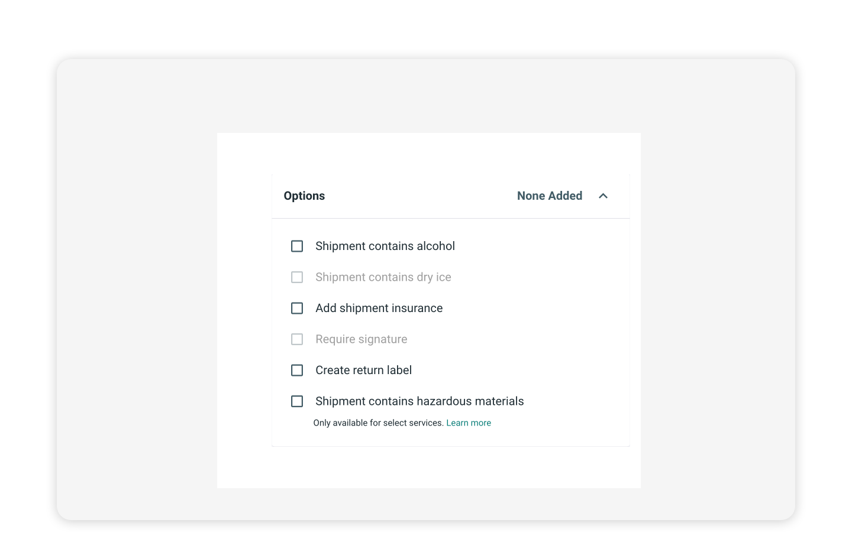Viewport: 852px width, 539px height.
Task: Check the Shipment contains alcohol checkbox
Action: click(x=297, y=246)
